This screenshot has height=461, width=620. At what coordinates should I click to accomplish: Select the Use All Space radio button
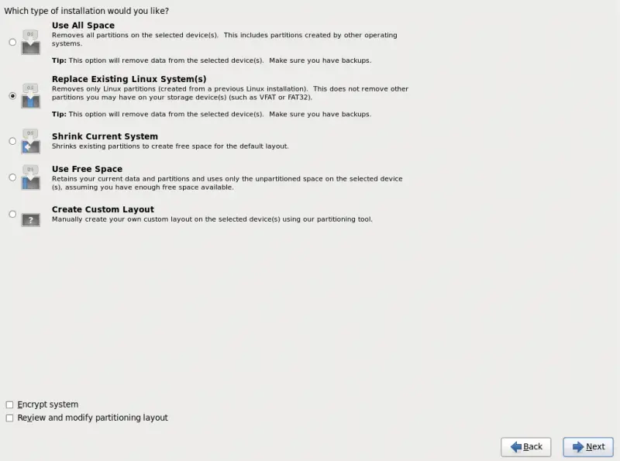click(x=12, y=42)
